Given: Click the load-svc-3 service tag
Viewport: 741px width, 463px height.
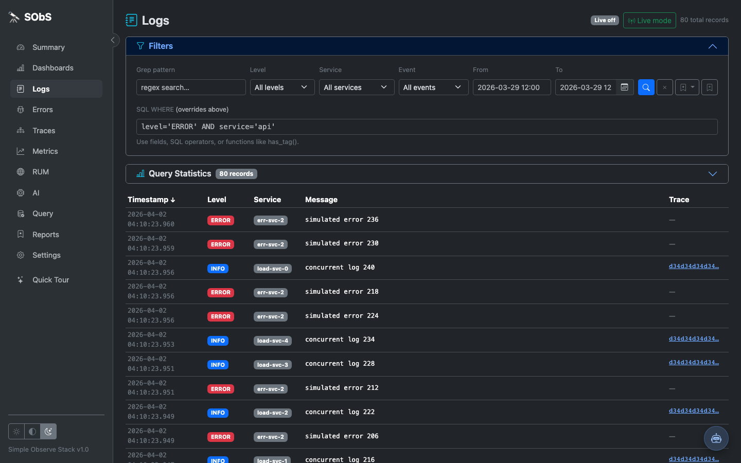Looking at the screenshot, I should pos(273,365).
